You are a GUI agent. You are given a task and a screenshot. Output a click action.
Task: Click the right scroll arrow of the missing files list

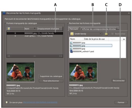point(62,56)
